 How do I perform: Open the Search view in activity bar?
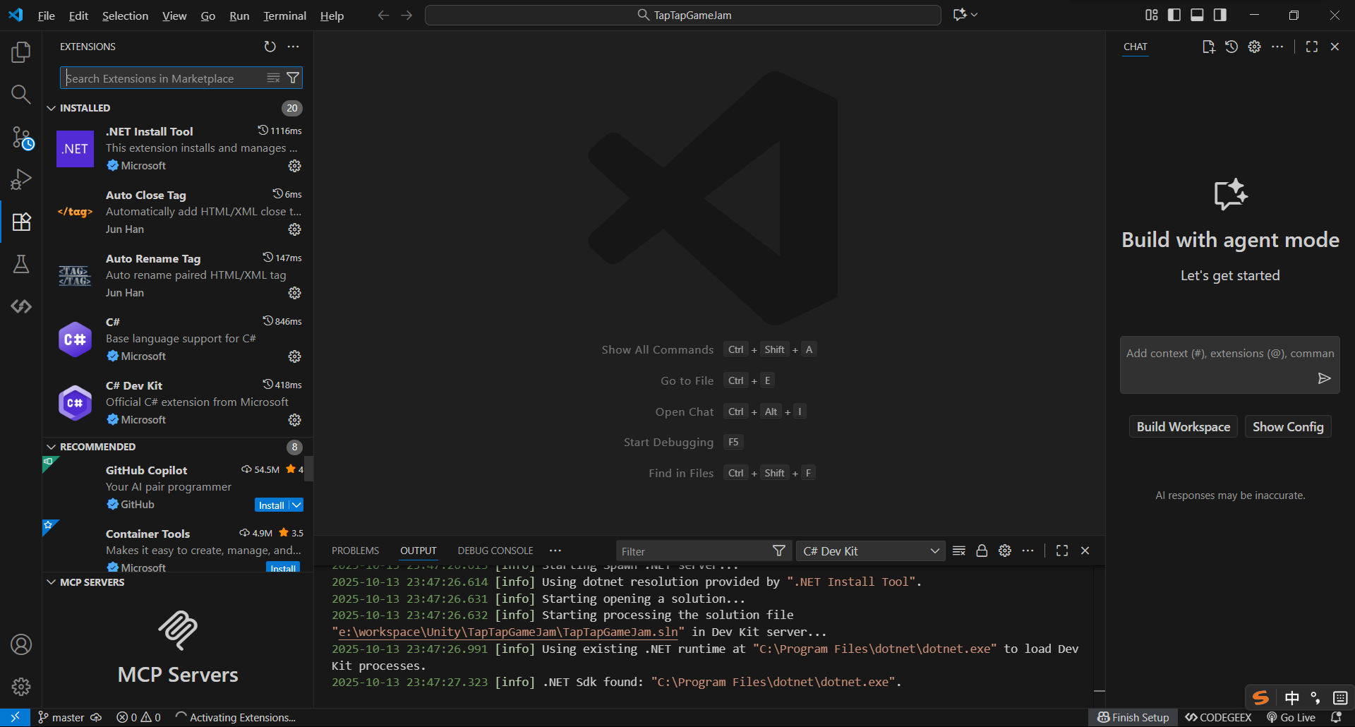[21, 95]
